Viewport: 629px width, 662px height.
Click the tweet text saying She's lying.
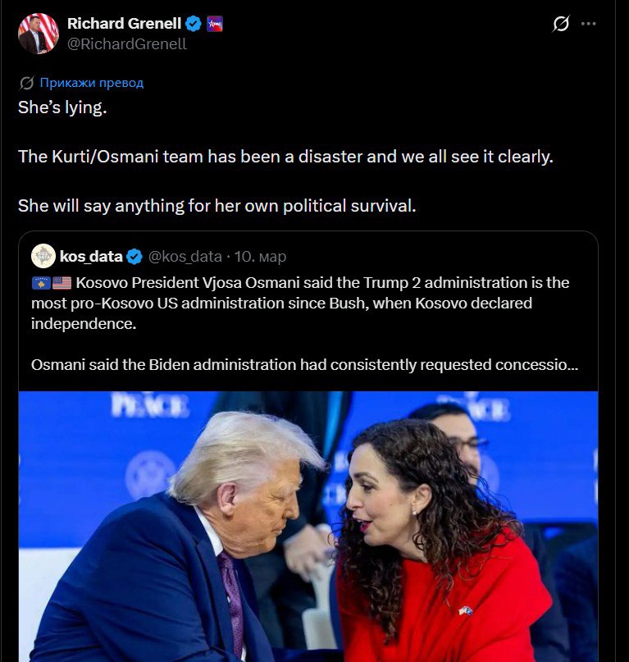(62, 107)
